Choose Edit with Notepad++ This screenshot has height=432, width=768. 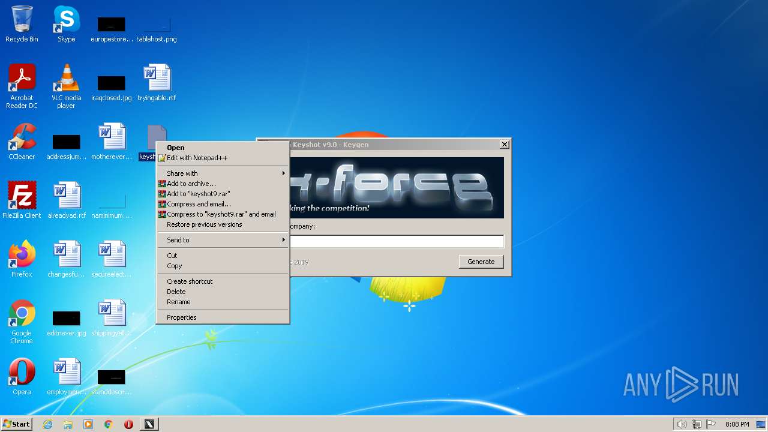[223, 158]
